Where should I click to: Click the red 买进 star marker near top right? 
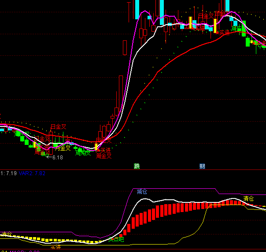[223, 32]
